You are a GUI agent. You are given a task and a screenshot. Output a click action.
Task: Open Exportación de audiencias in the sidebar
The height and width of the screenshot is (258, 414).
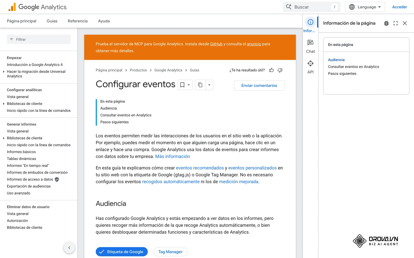29,186
